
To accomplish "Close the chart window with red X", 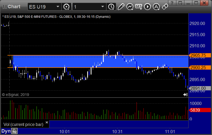I will pyautogui.click(x=204, y=3).
